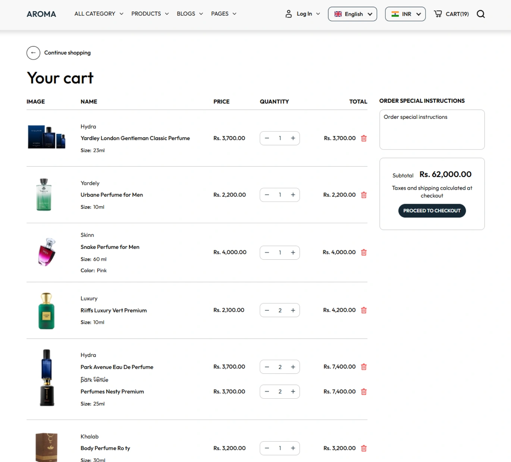The image size is (511, 462).
Task: Decrease quantity of Riiffs Luxury Vert Premium
Action: click(x=267, y=310)
